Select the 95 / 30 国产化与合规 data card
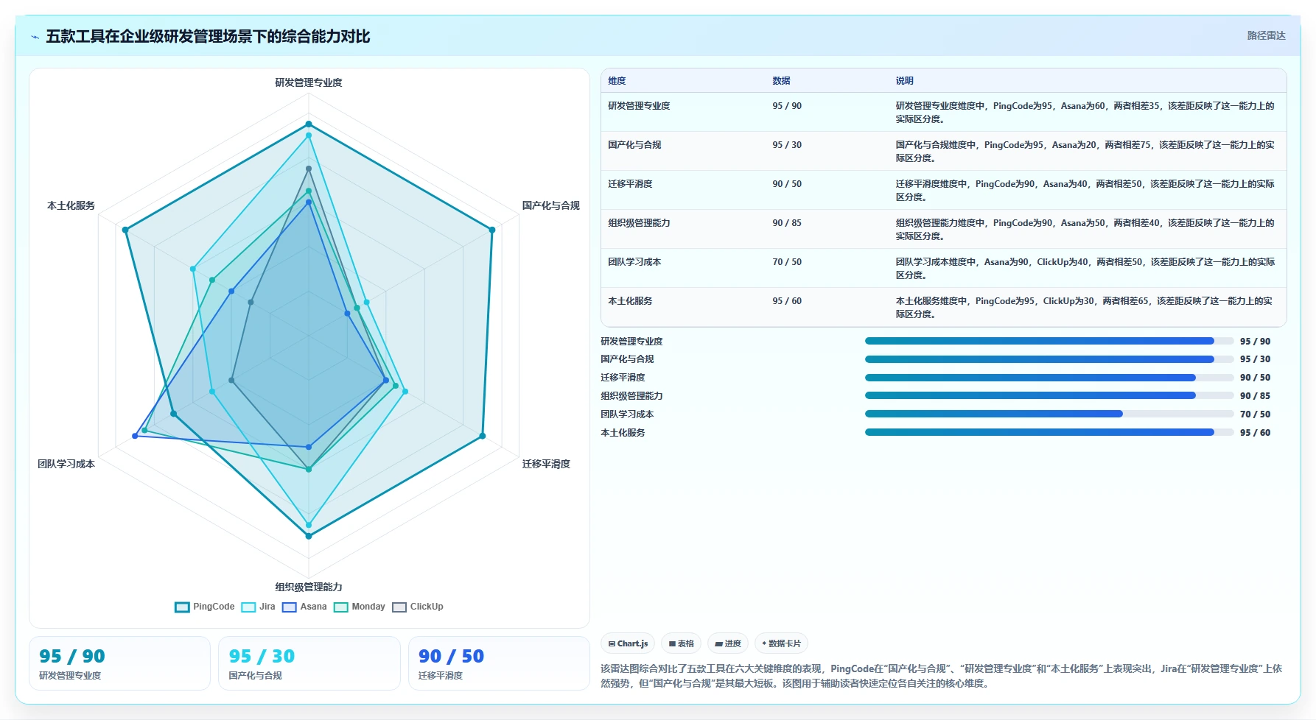 pyautogui.click(x=309, y=663)
